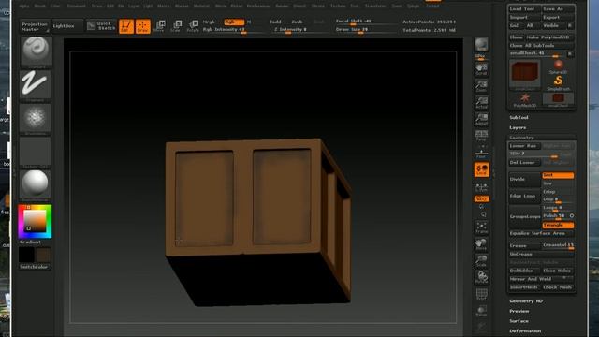The width and height of the screenshot is (599, 337).
Task: Click the Scale view icon in right shelf
Action: (481, 261)
